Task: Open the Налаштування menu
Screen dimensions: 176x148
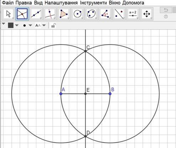Action: [x=61, y=3]
